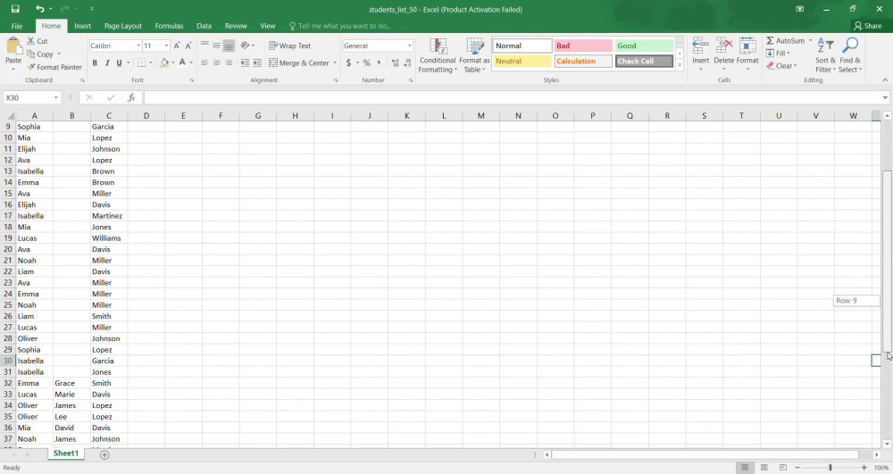This screenshot has height=474, width=893.
Task: Click the zoom slider handle
Action: coord(830,467)
